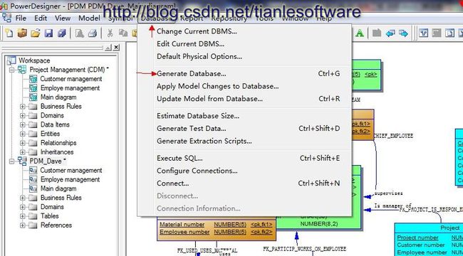Click the Workspace root icon in browser
Viewport: 463px width, 256px height.
11,60
